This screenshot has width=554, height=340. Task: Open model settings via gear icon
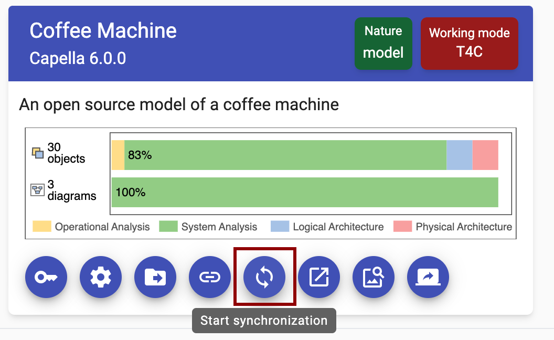click(101, 277)
